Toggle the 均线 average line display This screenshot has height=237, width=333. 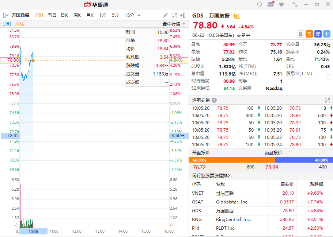[x=20, y=24]
